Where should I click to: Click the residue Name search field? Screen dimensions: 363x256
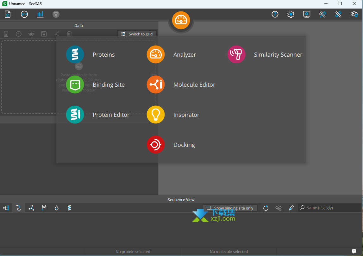(x=330, y=208)
